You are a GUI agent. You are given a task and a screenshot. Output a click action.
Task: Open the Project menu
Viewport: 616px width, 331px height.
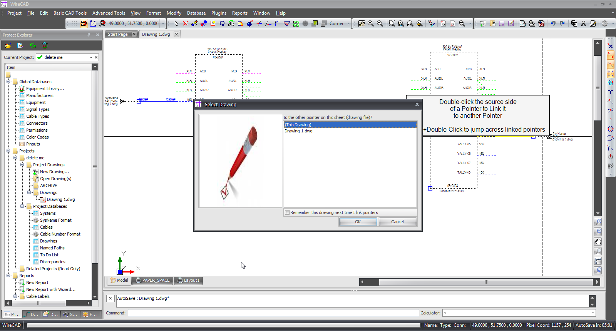click(x=14, y=13)
